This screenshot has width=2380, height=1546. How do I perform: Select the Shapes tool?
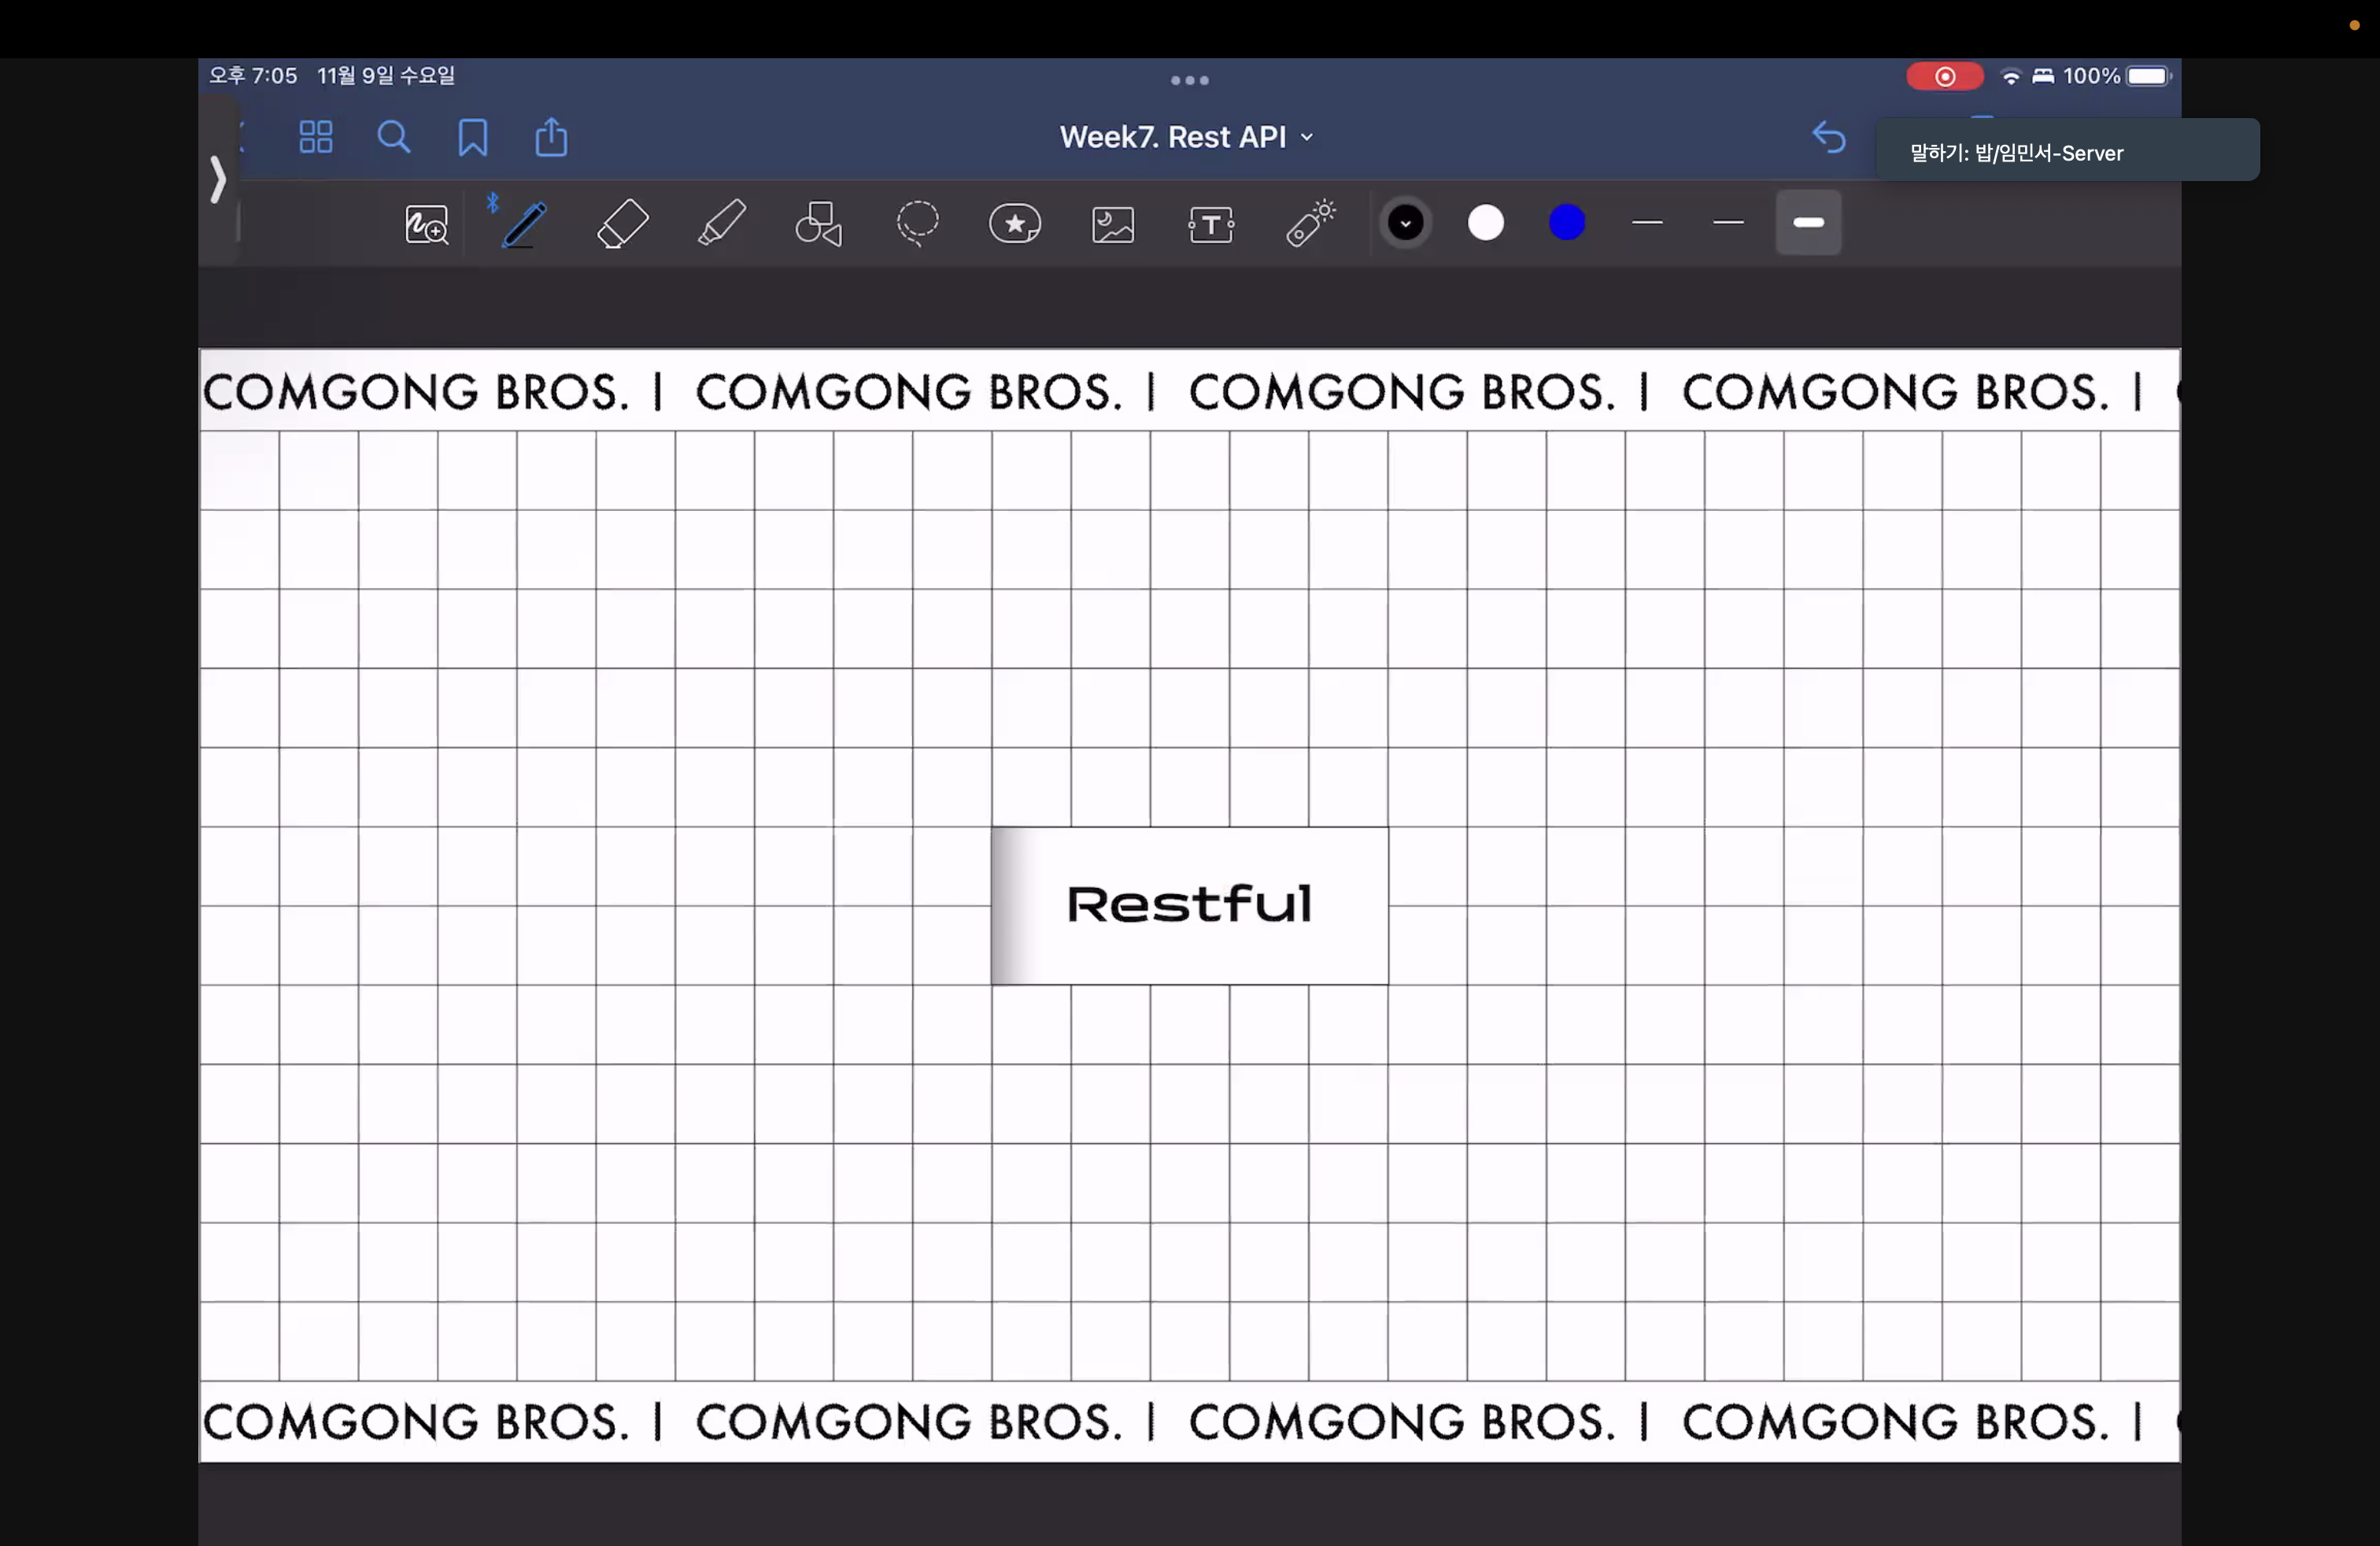point(819,224)
